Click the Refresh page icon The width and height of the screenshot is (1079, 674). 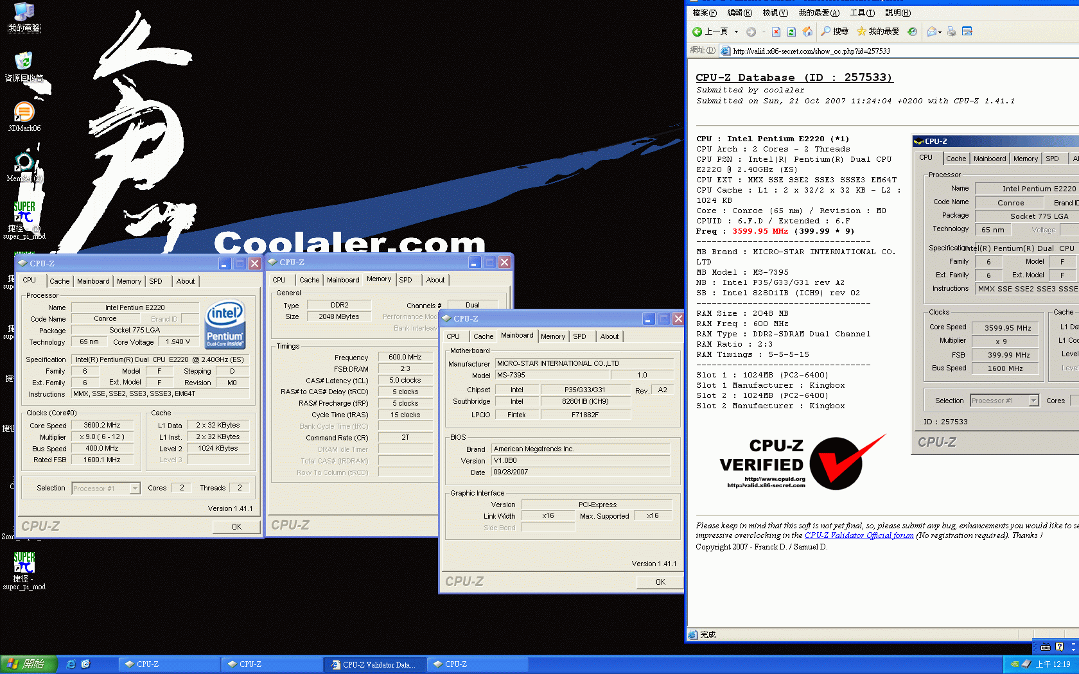click(x=791, y=31)
